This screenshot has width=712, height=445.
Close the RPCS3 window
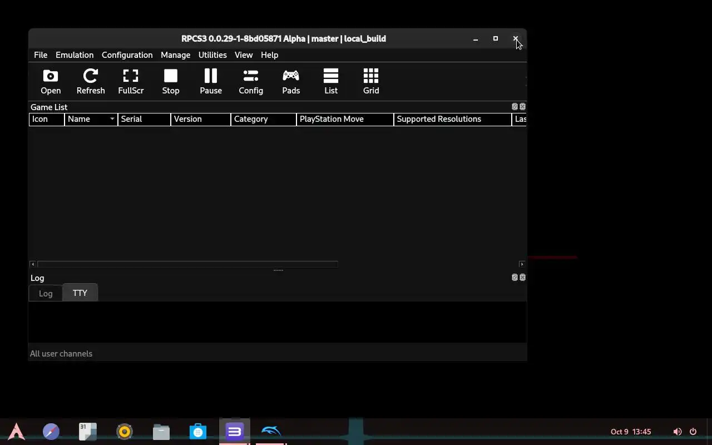point(516,39)
